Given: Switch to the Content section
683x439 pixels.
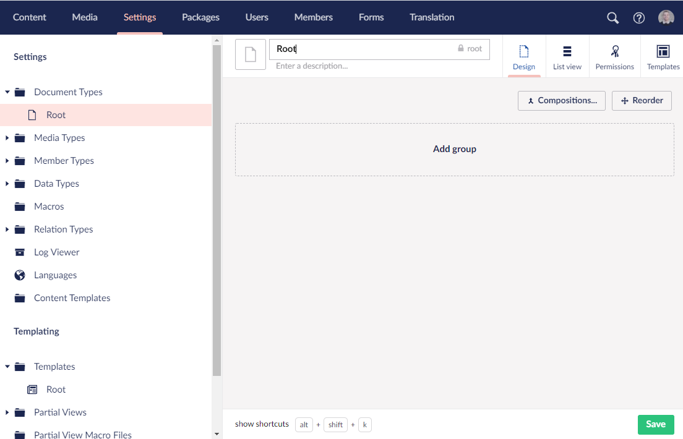Looking at the screenshot, I should click(x=29, y=17).
